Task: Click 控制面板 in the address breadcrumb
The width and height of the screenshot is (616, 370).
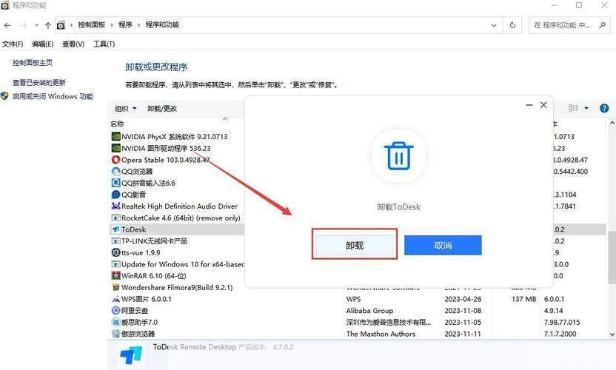Action: [92, 24]
